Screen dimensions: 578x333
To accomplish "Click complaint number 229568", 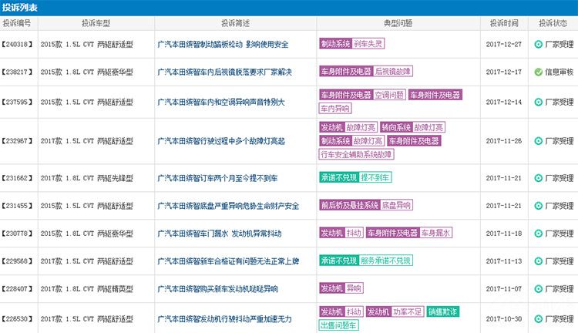I will point(15,261).
